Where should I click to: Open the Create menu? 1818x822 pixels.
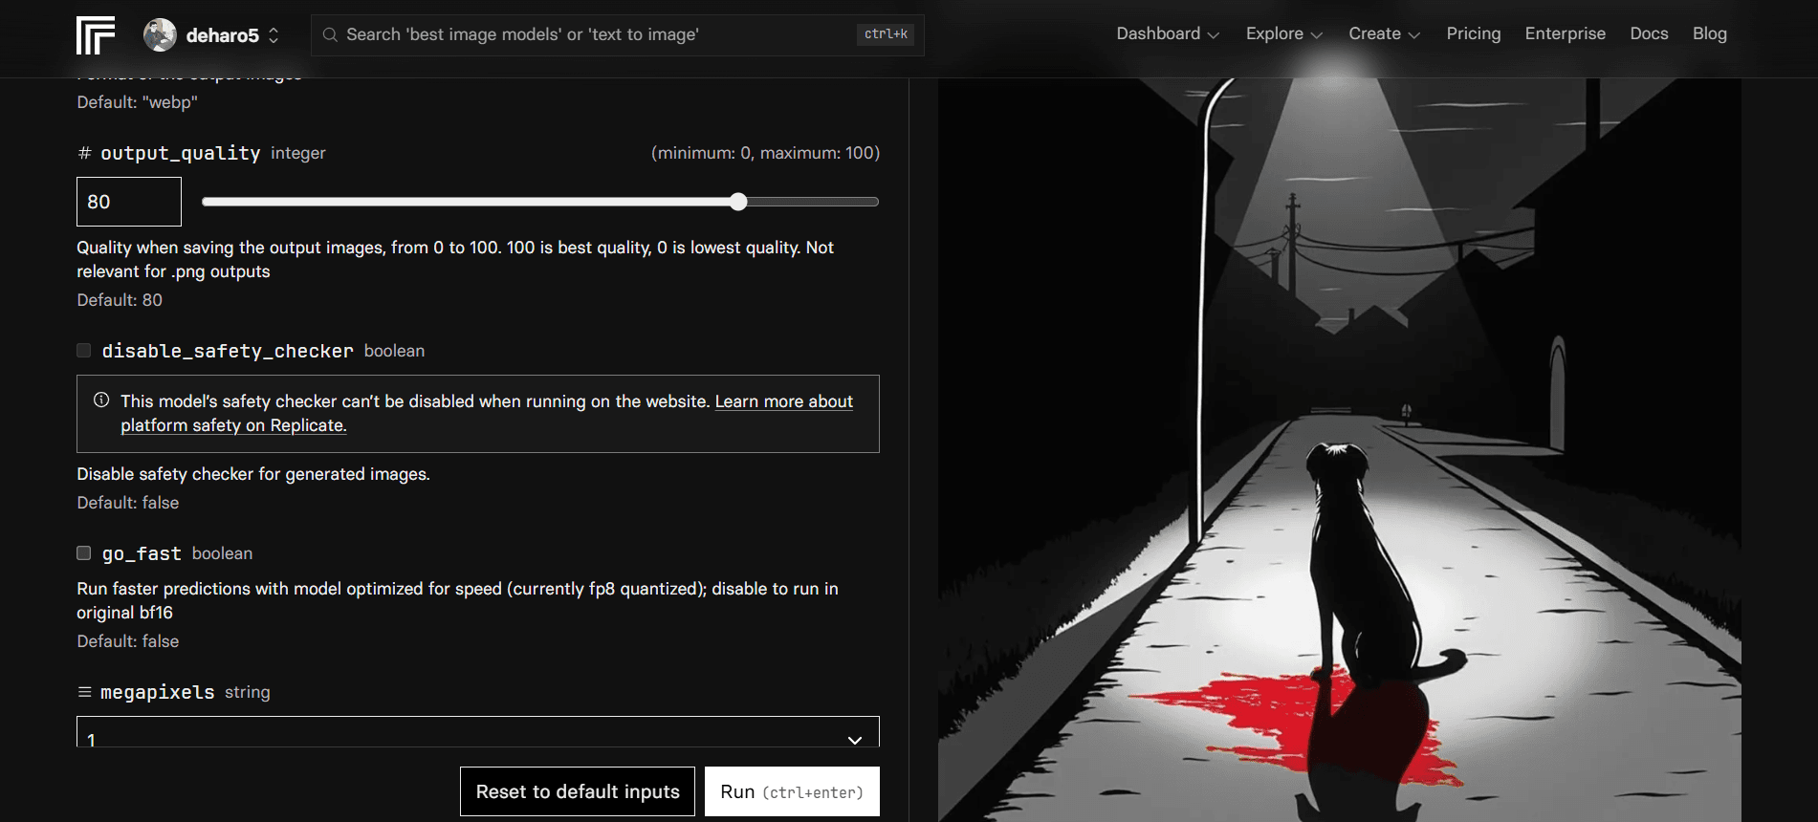pos(1384,33)
